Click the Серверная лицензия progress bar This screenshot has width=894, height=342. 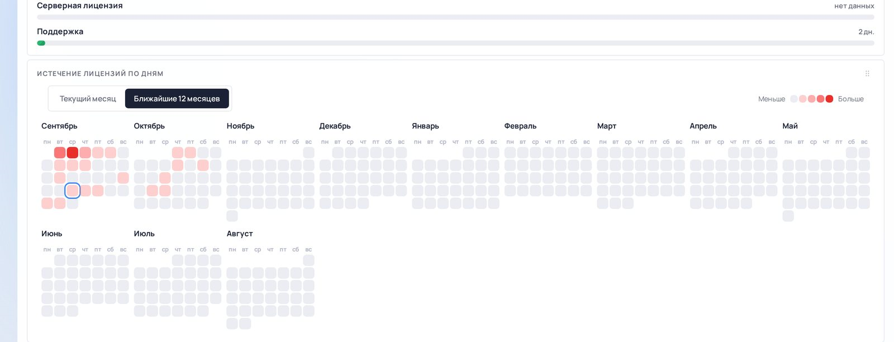455,17
